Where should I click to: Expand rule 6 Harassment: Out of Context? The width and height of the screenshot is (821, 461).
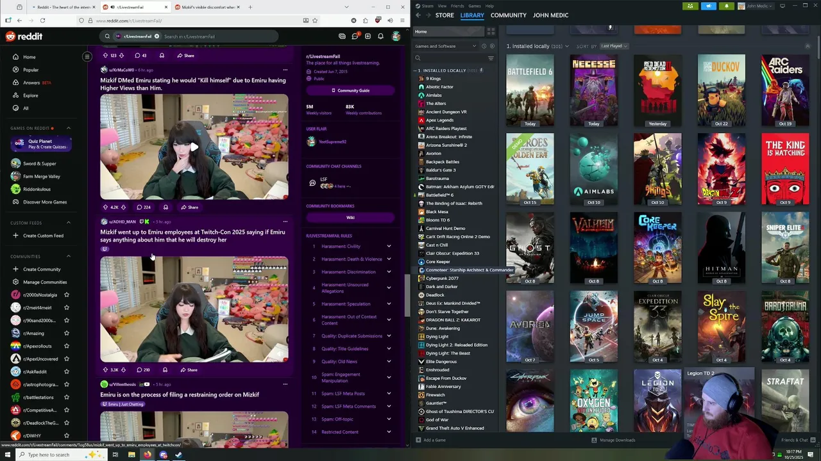(x=389, y=320)
